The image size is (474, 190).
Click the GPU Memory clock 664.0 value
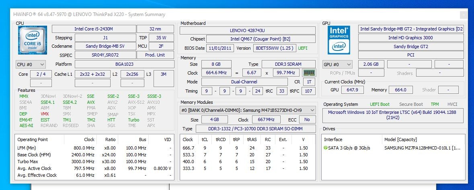click(x=400, y=90)
